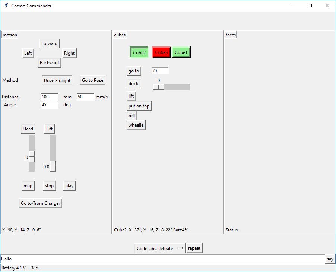Click Go to/from Charger button
The height and width of the screenshot is (272, 336).
click(41, 203)
